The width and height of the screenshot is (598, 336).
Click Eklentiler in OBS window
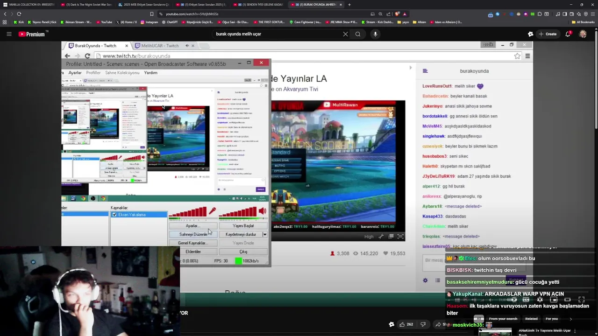pyautogui.click(x=193, y=252)
